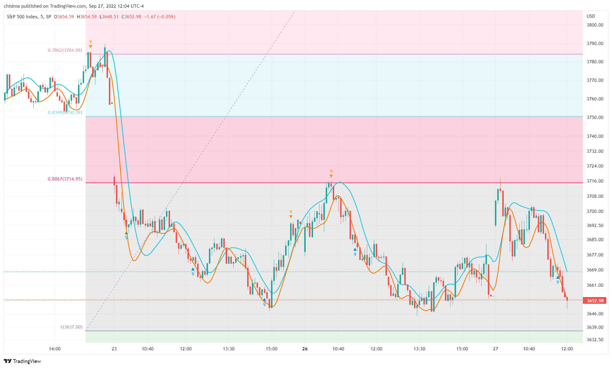This screenshot has height=368, width=612.
Task: Click the red 3652.98 current price tag
Action: pos(595,301)
